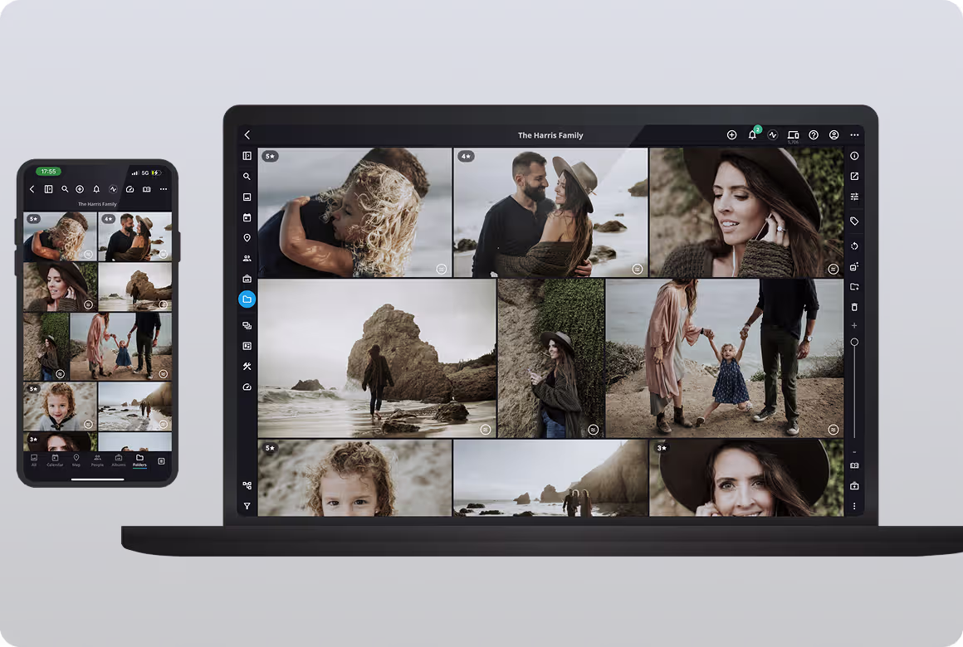Click the info icon in right panel

click(854, 156)
